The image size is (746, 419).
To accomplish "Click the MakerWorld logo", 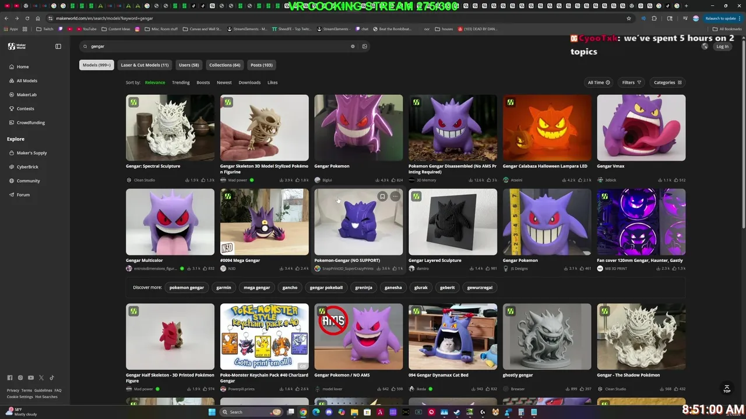I will pyautogui.click(x=17, y=46).
